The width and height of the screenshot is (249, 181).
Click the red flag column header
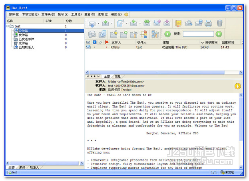pos(107,42)
